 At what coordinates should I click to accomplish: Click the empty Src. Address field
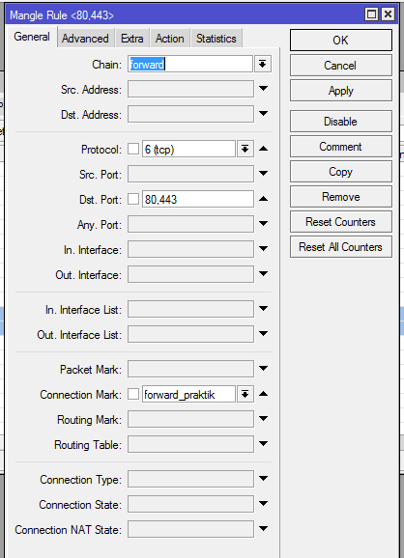pyautogui.click(x=190, y=89)
